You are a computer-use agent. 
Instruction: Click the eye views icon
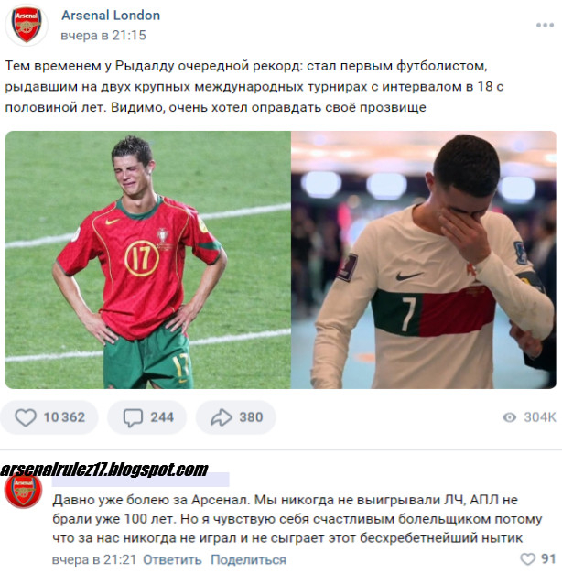coord(510,417)
